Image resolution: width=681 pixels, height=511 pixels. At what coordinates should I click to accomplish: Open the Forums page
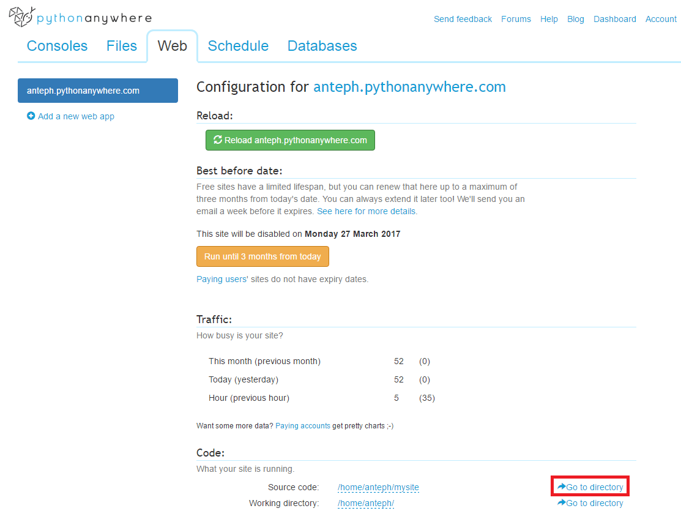(516, 19)
